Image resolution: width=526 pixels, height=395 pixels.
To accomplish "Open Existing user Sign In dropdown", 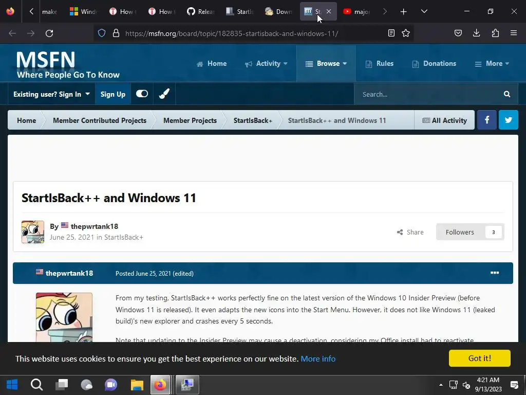I will (52, 94).
